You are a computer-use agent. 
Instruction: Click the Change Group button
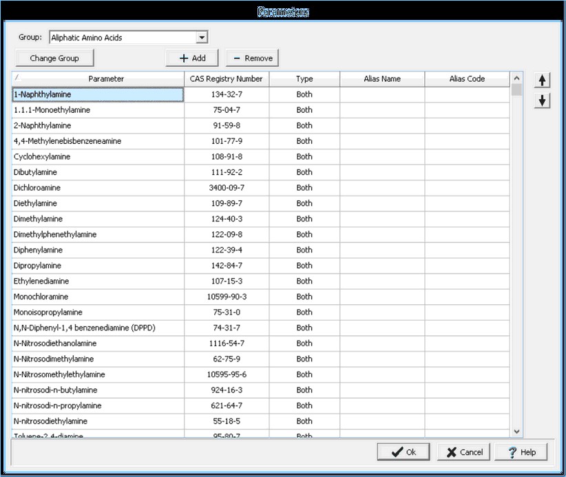coord(54,59)
